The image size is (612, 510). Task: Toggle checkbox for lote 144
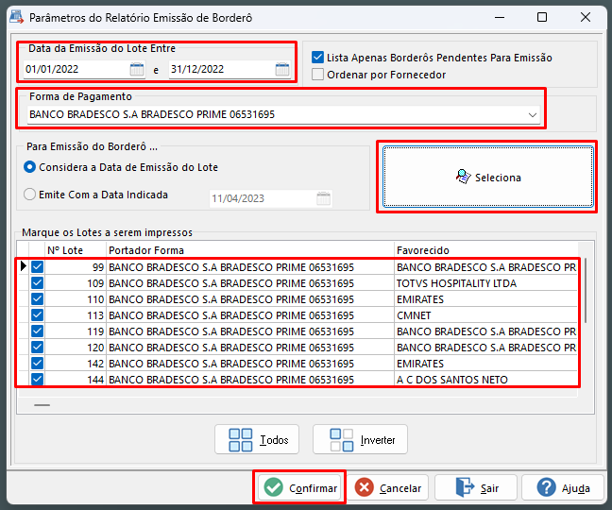pyautogui.click(x=38, y=379)
